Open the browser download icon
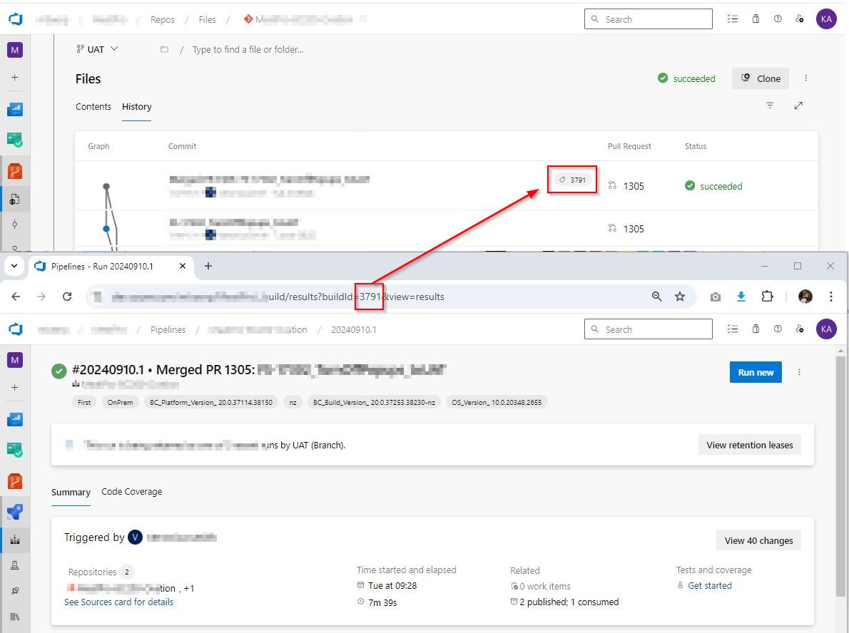 pyautogui.click(x=741, y=297)
